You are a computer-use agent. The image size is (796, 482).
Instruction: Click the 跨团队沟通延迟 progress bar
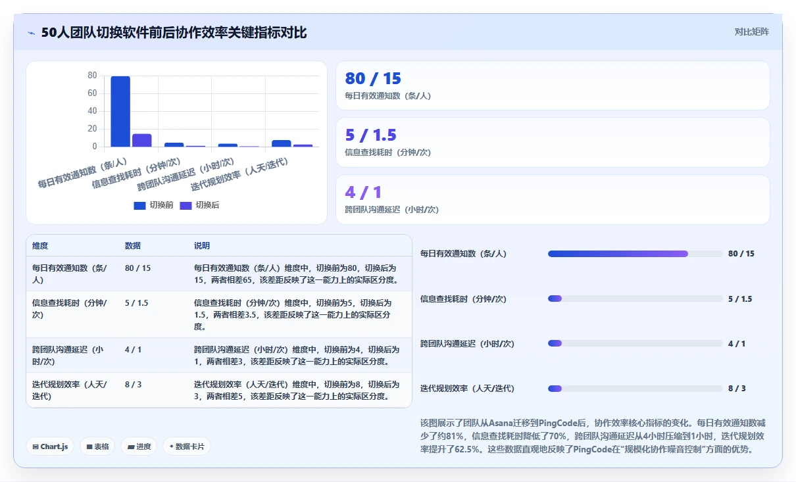pyautogui.click(x=635, y=343)
